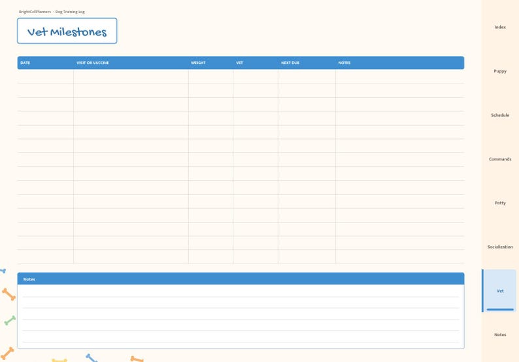This screenshot has width=519, height=362.
Task: Select the Potty tab
Action: coord(500,203)
